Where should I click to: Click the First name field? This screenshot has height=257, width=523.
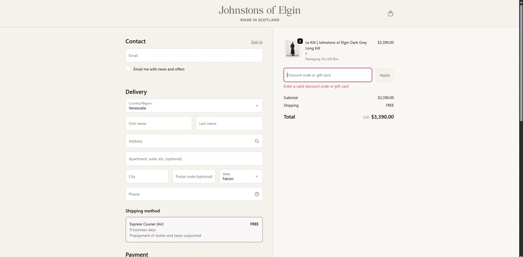pos(159,123)
